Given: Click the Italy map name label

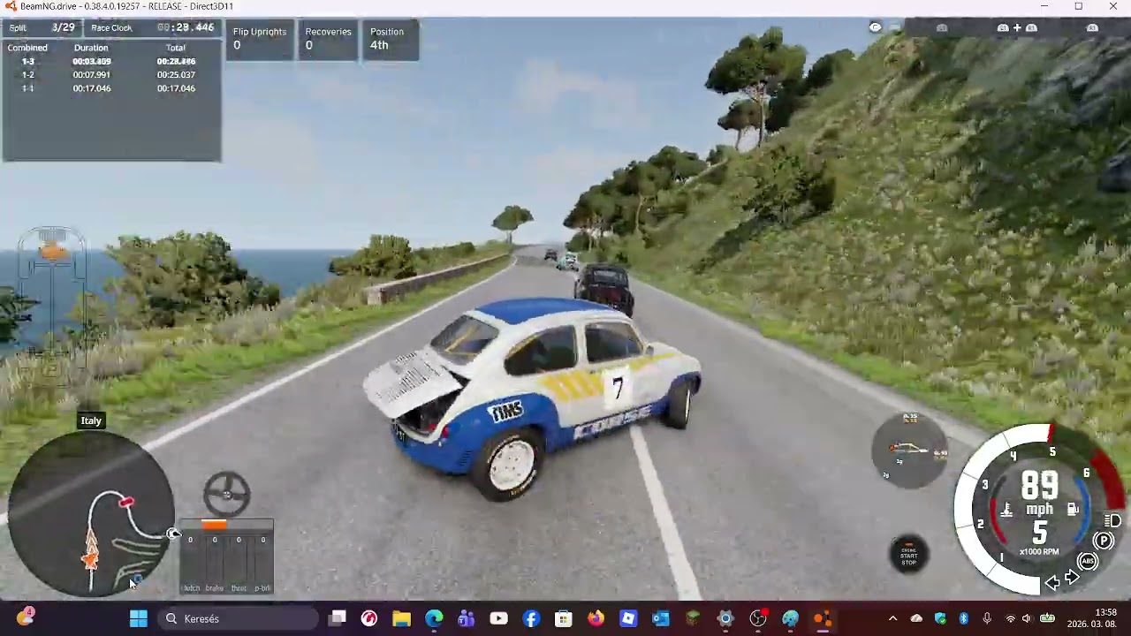Looking at the screenshot, I should click(91, 420).
